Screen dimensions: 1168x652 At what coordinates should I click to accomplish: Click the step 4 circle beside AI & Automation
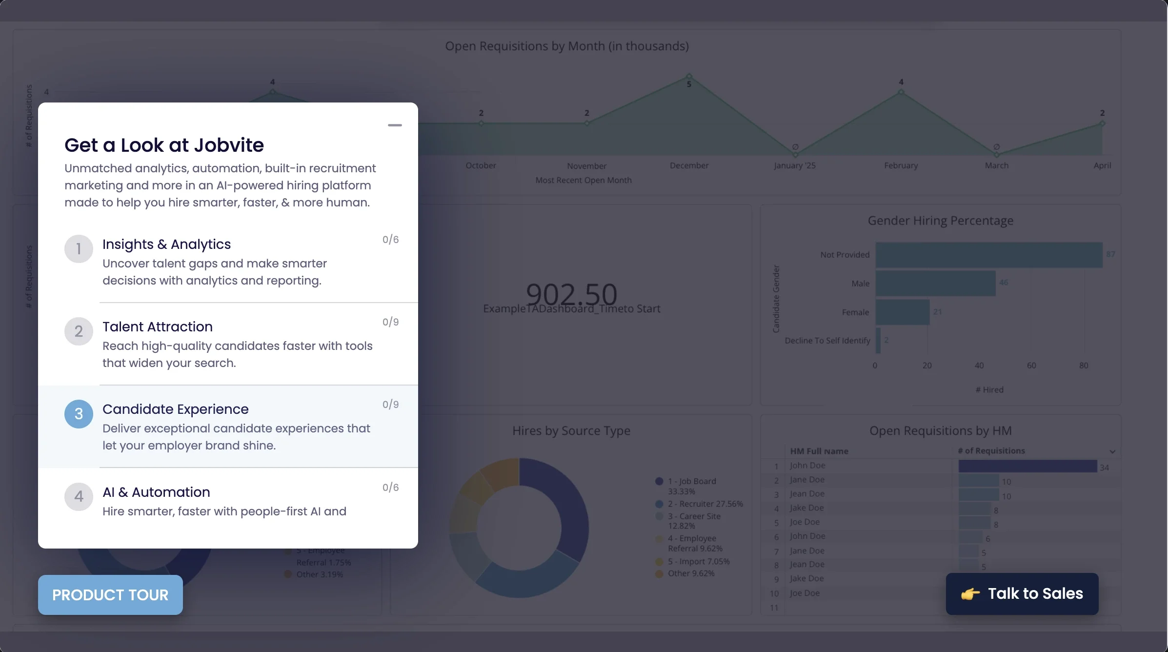click(79, 496)
